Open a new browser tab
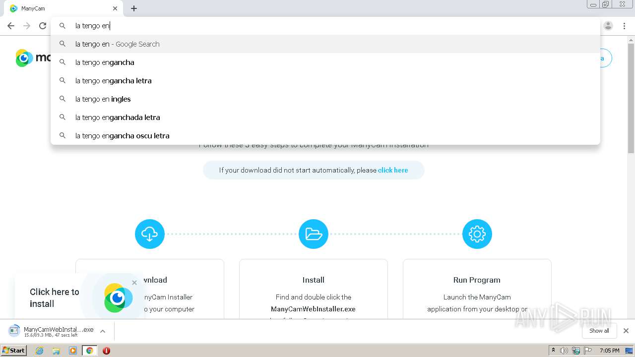 (134, 8)
